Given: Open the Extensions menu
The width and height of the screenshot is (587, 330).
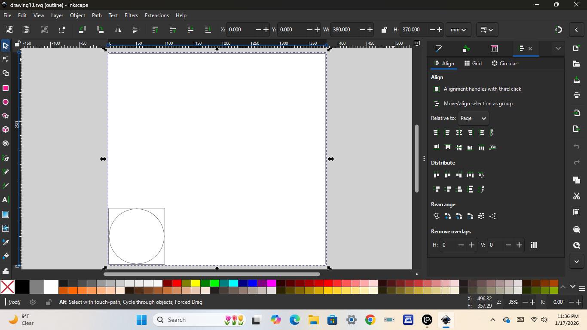Looking at the screenshot, I should click(x=156, y=15).
